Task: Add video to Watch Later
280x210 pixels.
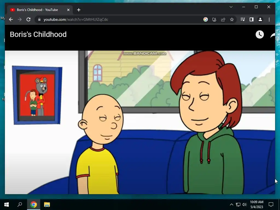Action: [260, 34]
